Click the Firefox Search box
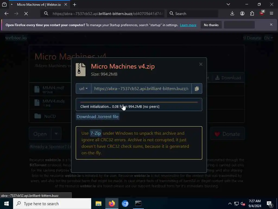The image size is (278, 209). point(193,14)
